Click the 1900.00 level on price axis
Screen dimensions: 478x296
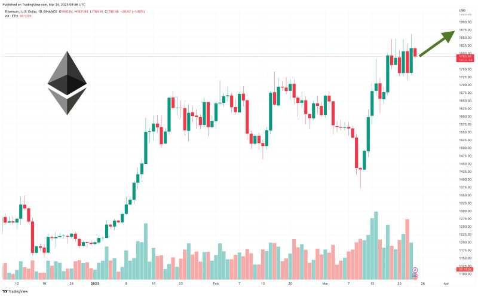(465, 22)
